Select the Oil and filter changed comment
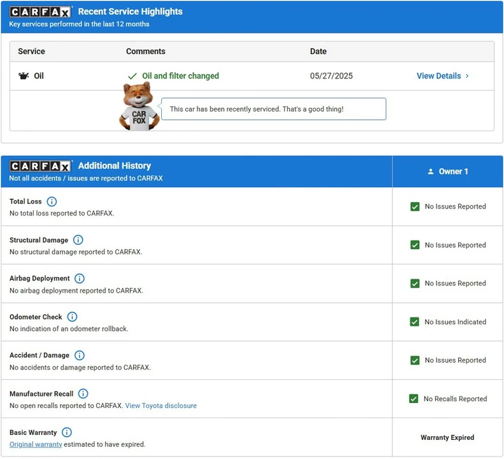The height and width of the screenshot is (459, 504). tap(181, 76)
